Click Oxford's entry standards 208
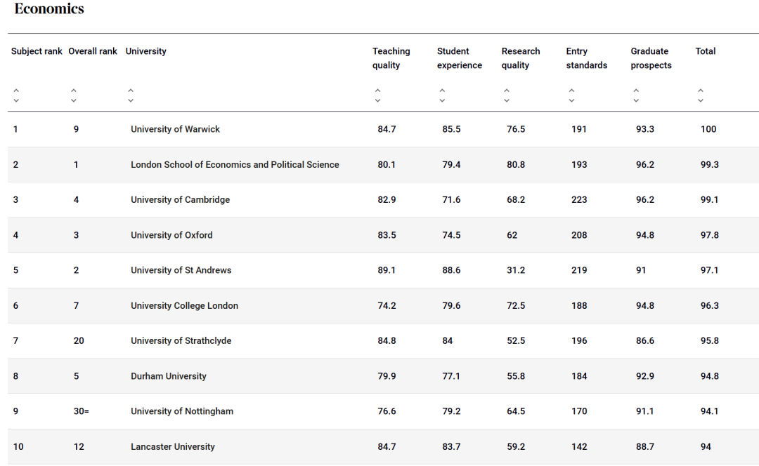The image size is (759, 466). coord(579,235)
